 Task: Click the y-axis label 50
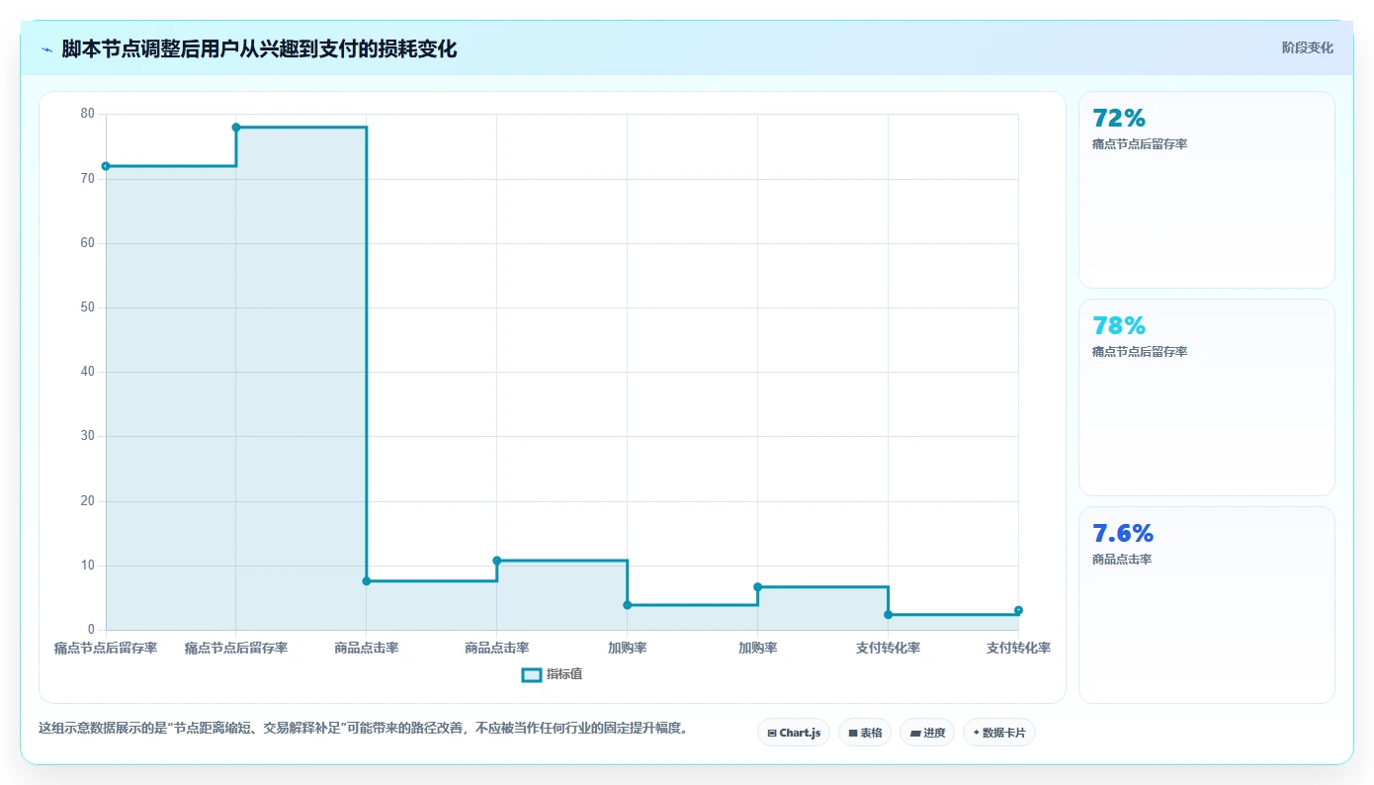point(87,307)
